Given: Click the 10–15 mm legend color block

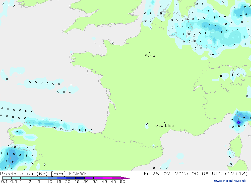Looking at the screenshot, I should tap(52, 178).
